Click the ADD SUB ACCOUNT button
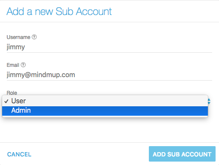Screen dimensions: 219x165 [182, 154]
